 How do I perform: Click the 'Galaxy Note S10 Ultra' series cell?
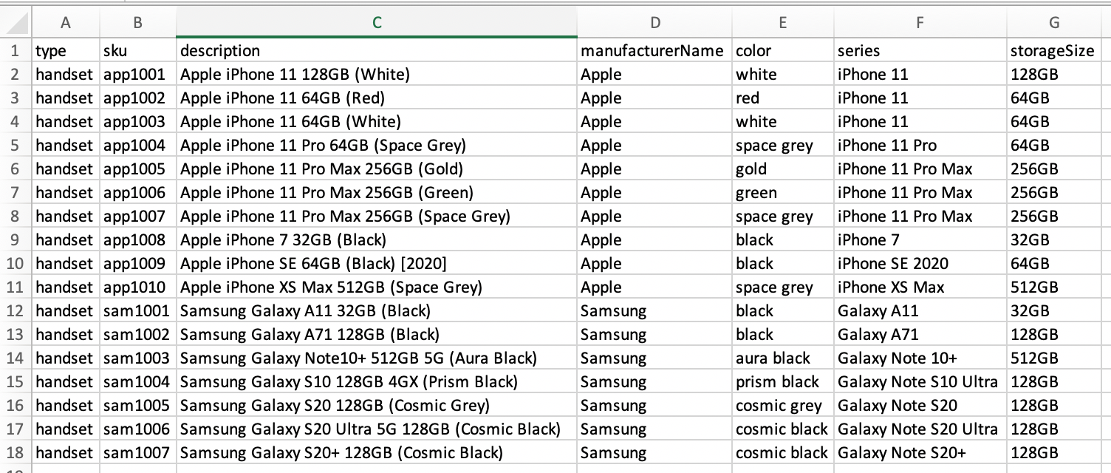(920, 381)
